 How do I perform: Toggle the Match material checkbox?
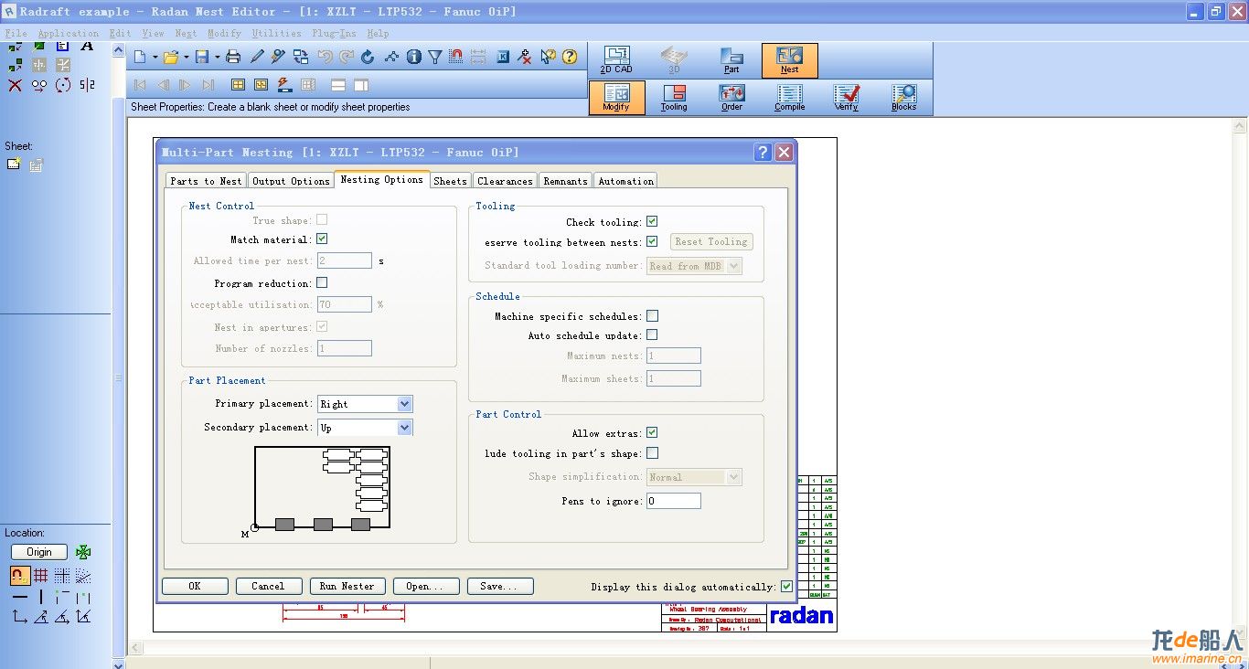322,239
